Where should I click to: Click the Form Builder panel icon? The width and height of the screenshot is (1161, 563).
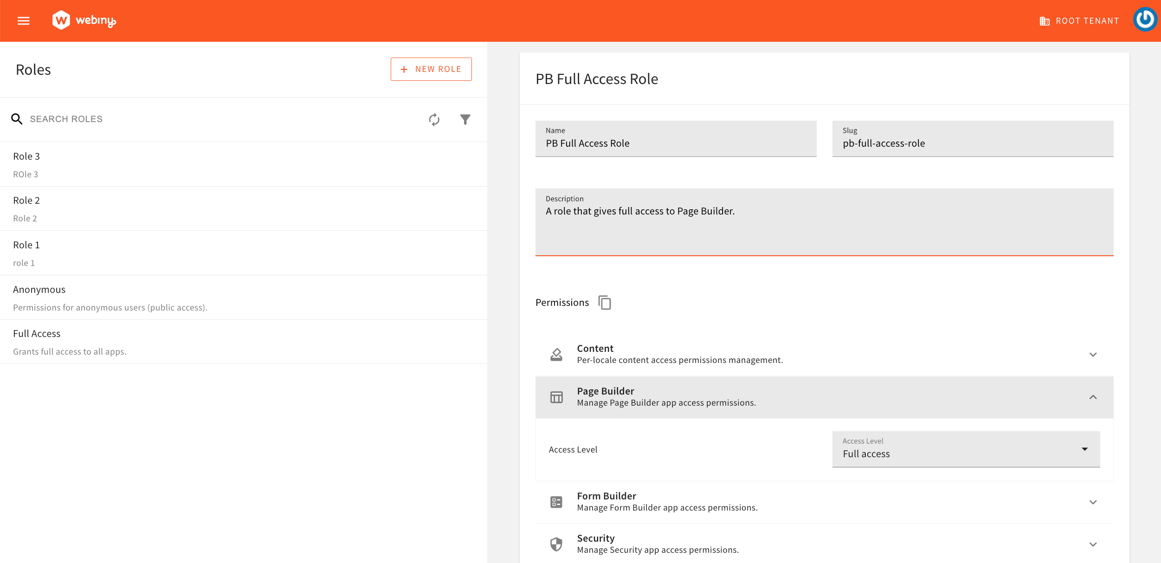coord(556,502)
